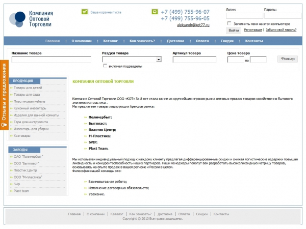
Task: Open the shopping cart icon
Action: (85, 11)
